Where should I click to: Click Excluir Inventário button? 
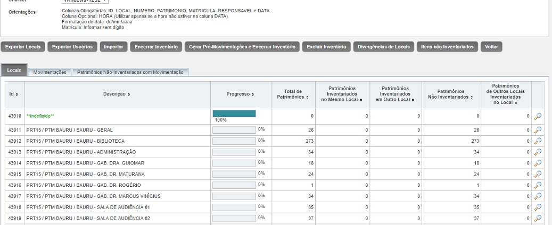[x=326, y=47]
